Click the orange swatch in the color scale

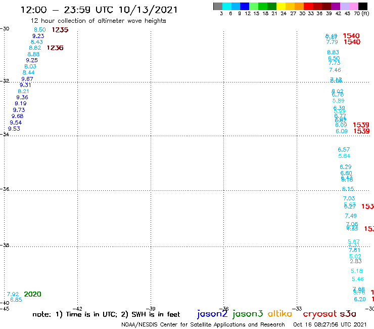click(x=299, y=6)
